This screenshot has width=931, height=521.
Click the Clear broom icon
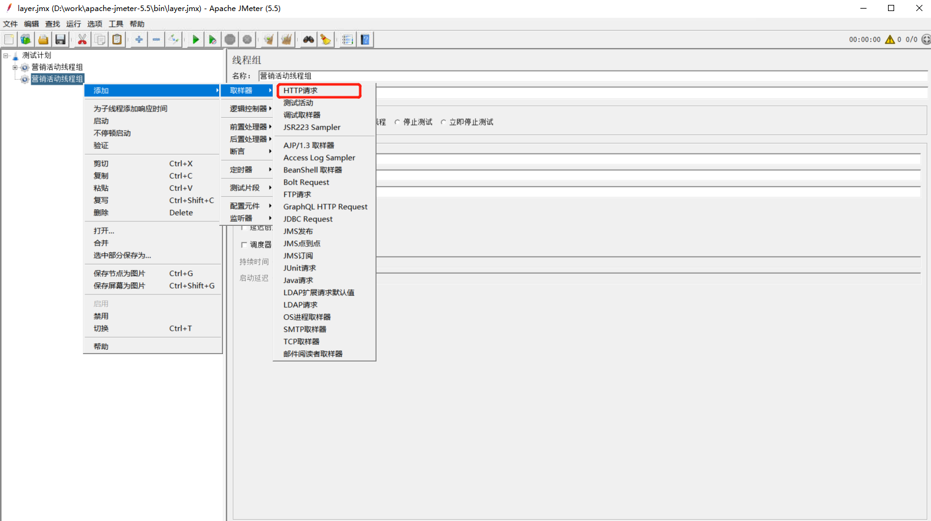pyautogui.click(x=269, y=39)
